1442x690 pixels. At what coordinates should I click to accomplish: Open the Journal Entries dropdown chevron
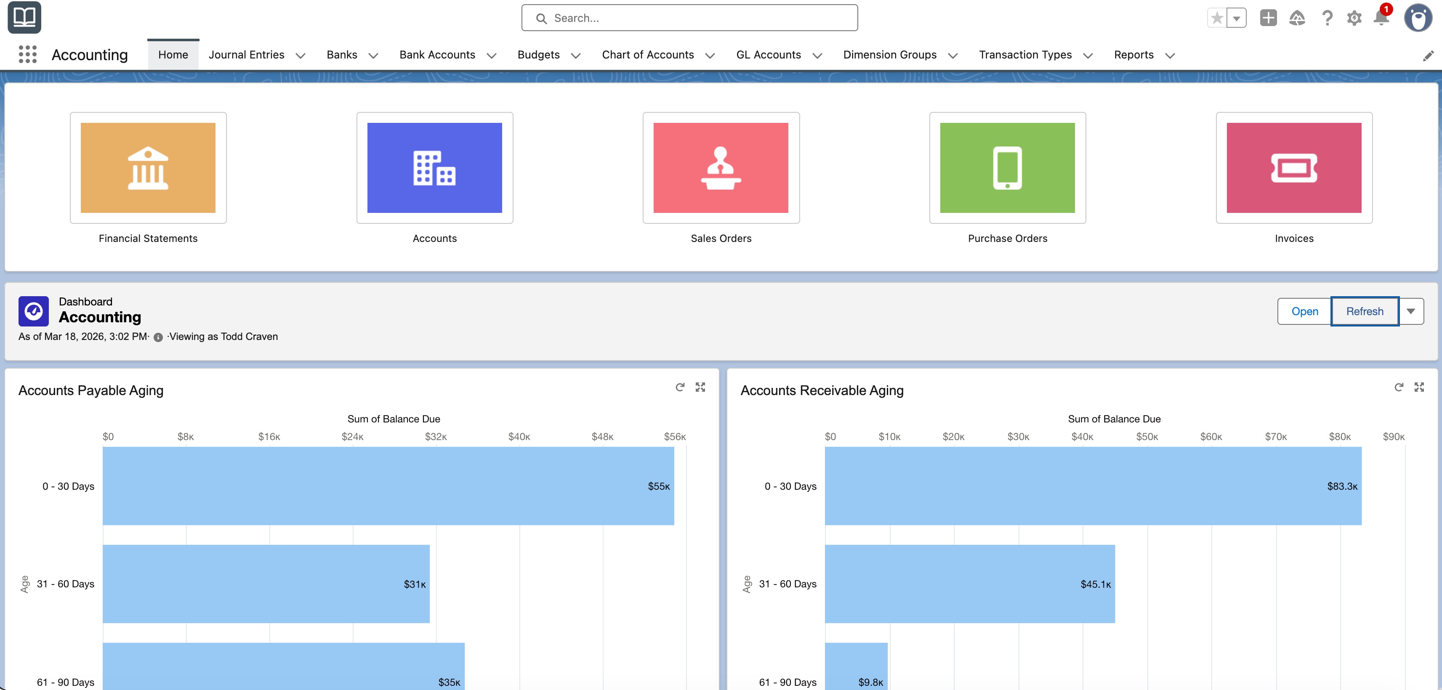point(301,56)
